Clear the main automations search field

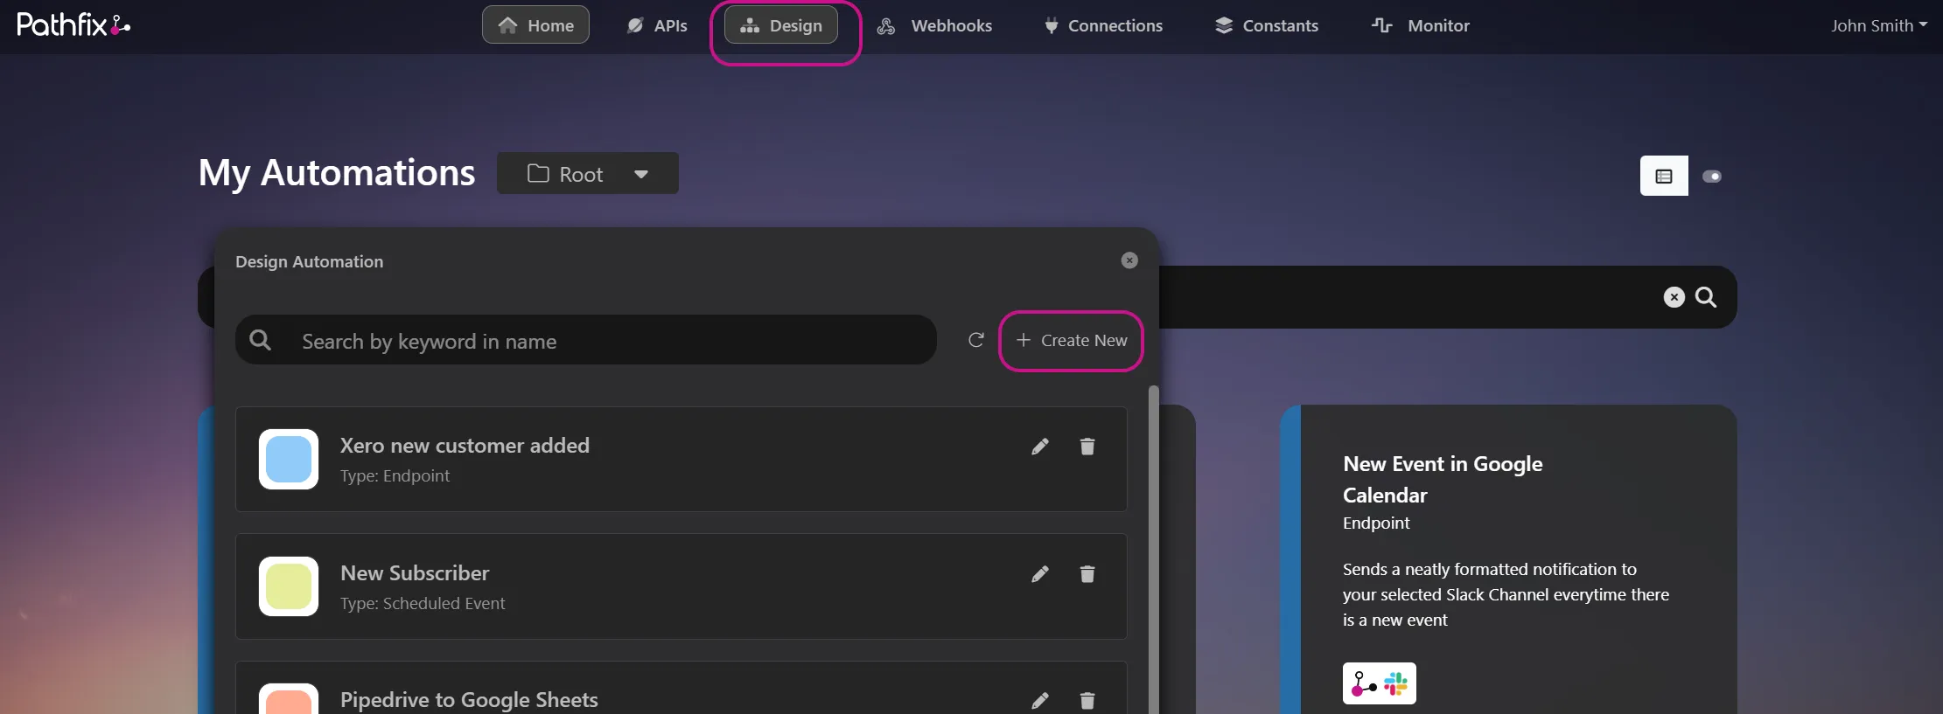tap(1674, 297)
